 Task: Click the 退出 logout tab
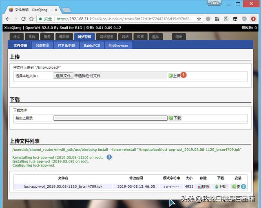(179, 37)
